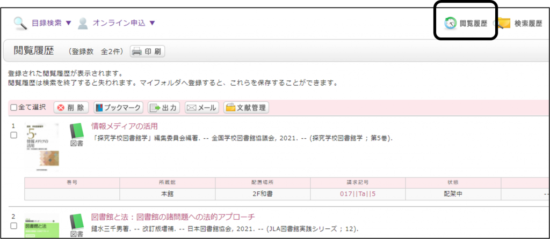
Task: Click the ブックマーク button
Action: point(119,108)
